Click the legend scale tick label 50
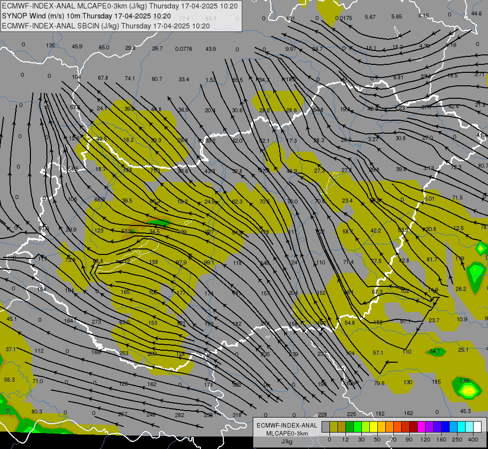The height and width of the screenshot is (449, 488). coord(377,440)
